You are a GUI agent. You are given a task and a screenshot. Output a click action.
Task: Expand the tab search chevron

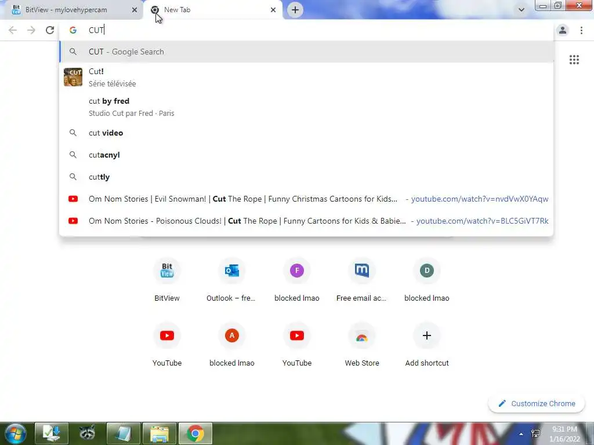(521, 10)
